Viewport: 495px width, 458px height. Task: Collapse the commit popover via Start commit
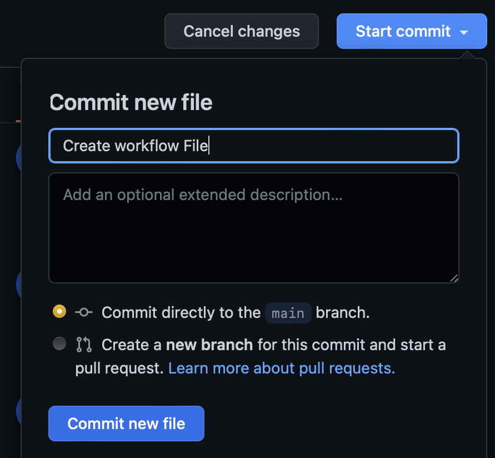coord(412,31)
